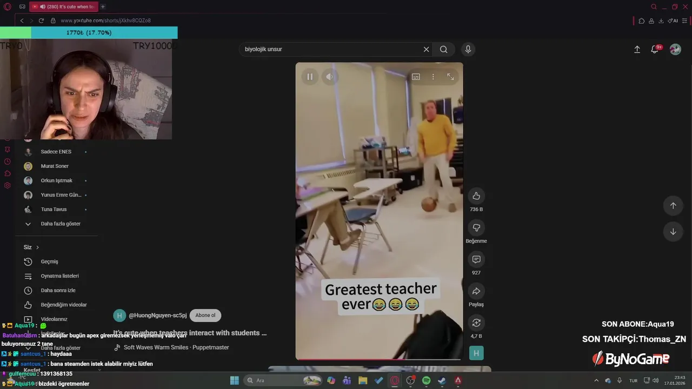692x389 pixels.
Task: Open Steam from the taskbar
Action: point(442,380)
